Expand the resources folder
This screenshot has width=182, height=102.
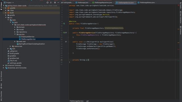click(x=10, y=46)
